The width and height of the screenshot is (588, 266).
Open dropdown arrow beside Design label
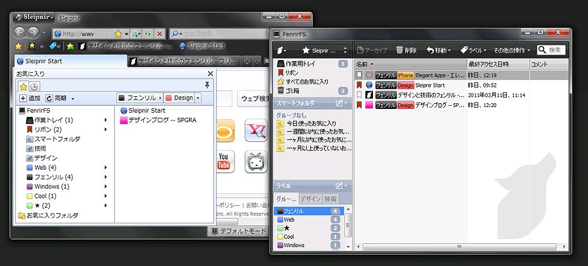(x=198, y=98)
